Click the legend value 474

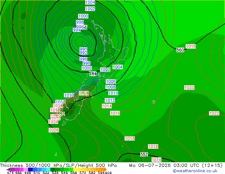pyautogui.click(x=10, y=173)
